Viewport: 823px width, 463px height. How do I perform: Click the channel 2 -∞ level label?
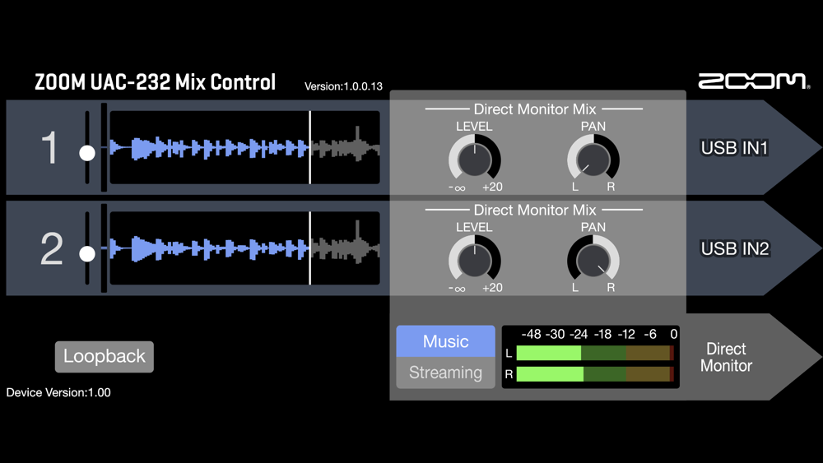point(457,288)
